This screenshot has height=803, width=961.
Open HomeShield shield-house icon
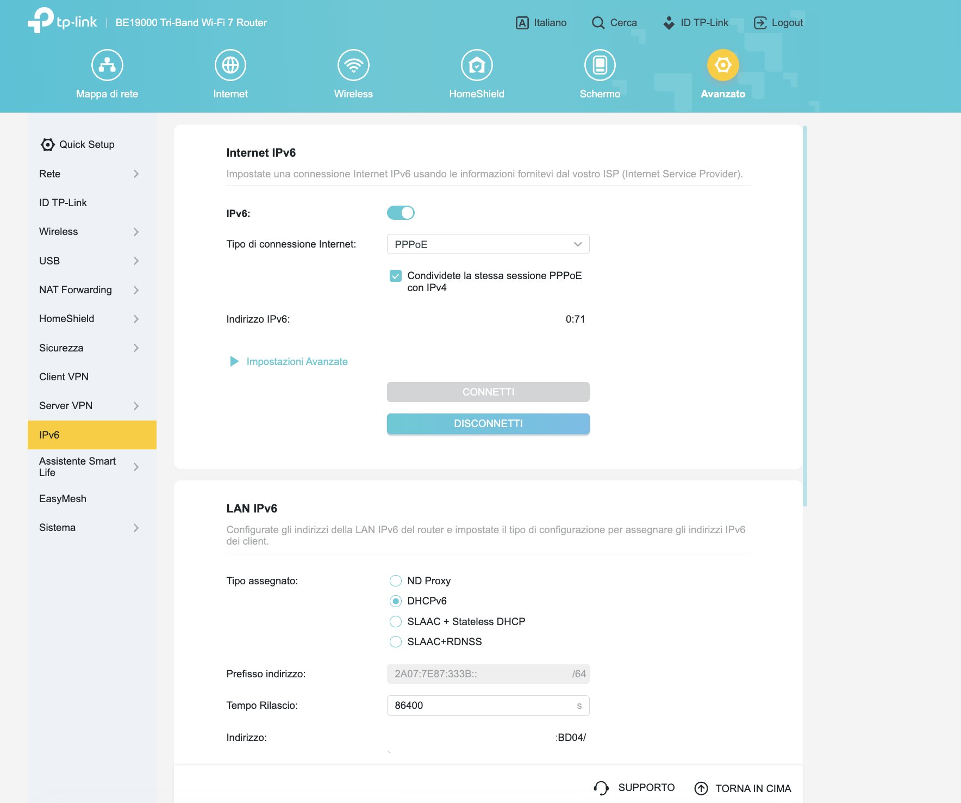pyautogui.click(x=476, y=65)
